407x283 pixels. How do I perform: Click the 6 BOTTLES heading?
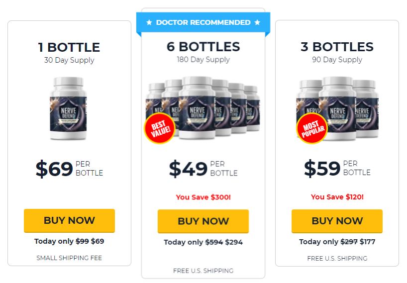pos(203,47)
